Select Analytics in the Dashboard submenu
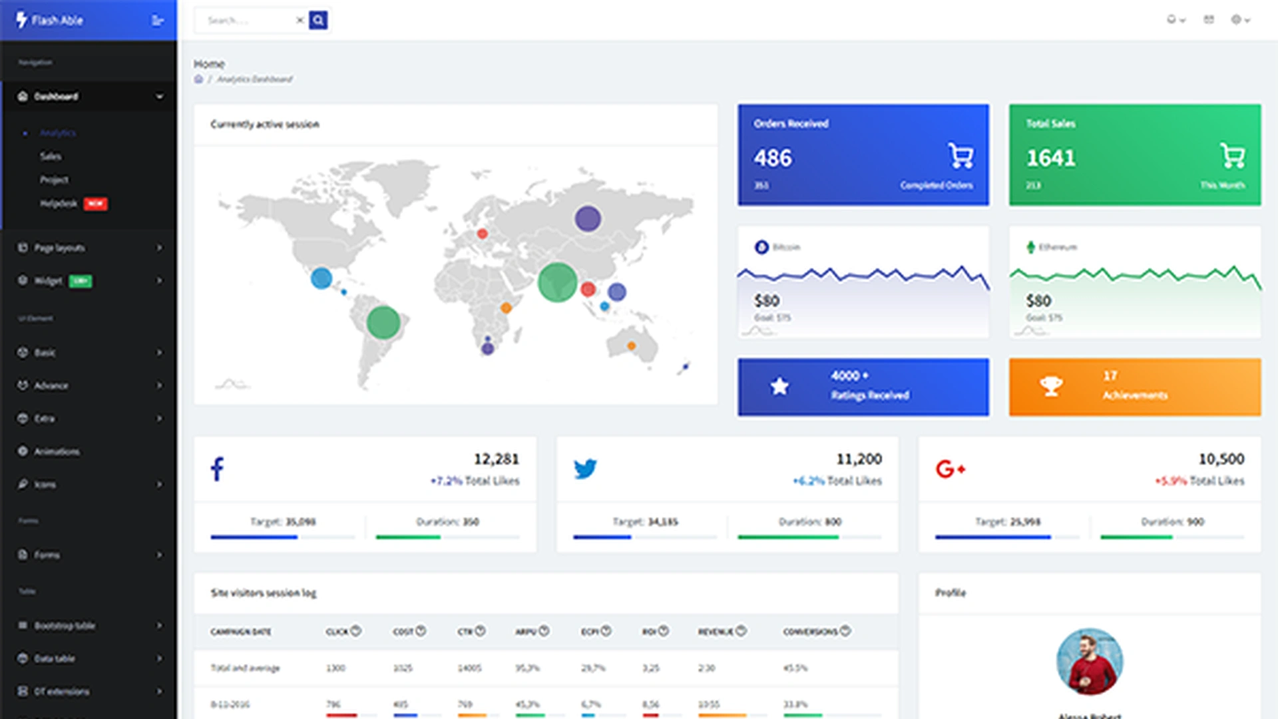This screenshot has width=1278, height=719. [58, 132]
